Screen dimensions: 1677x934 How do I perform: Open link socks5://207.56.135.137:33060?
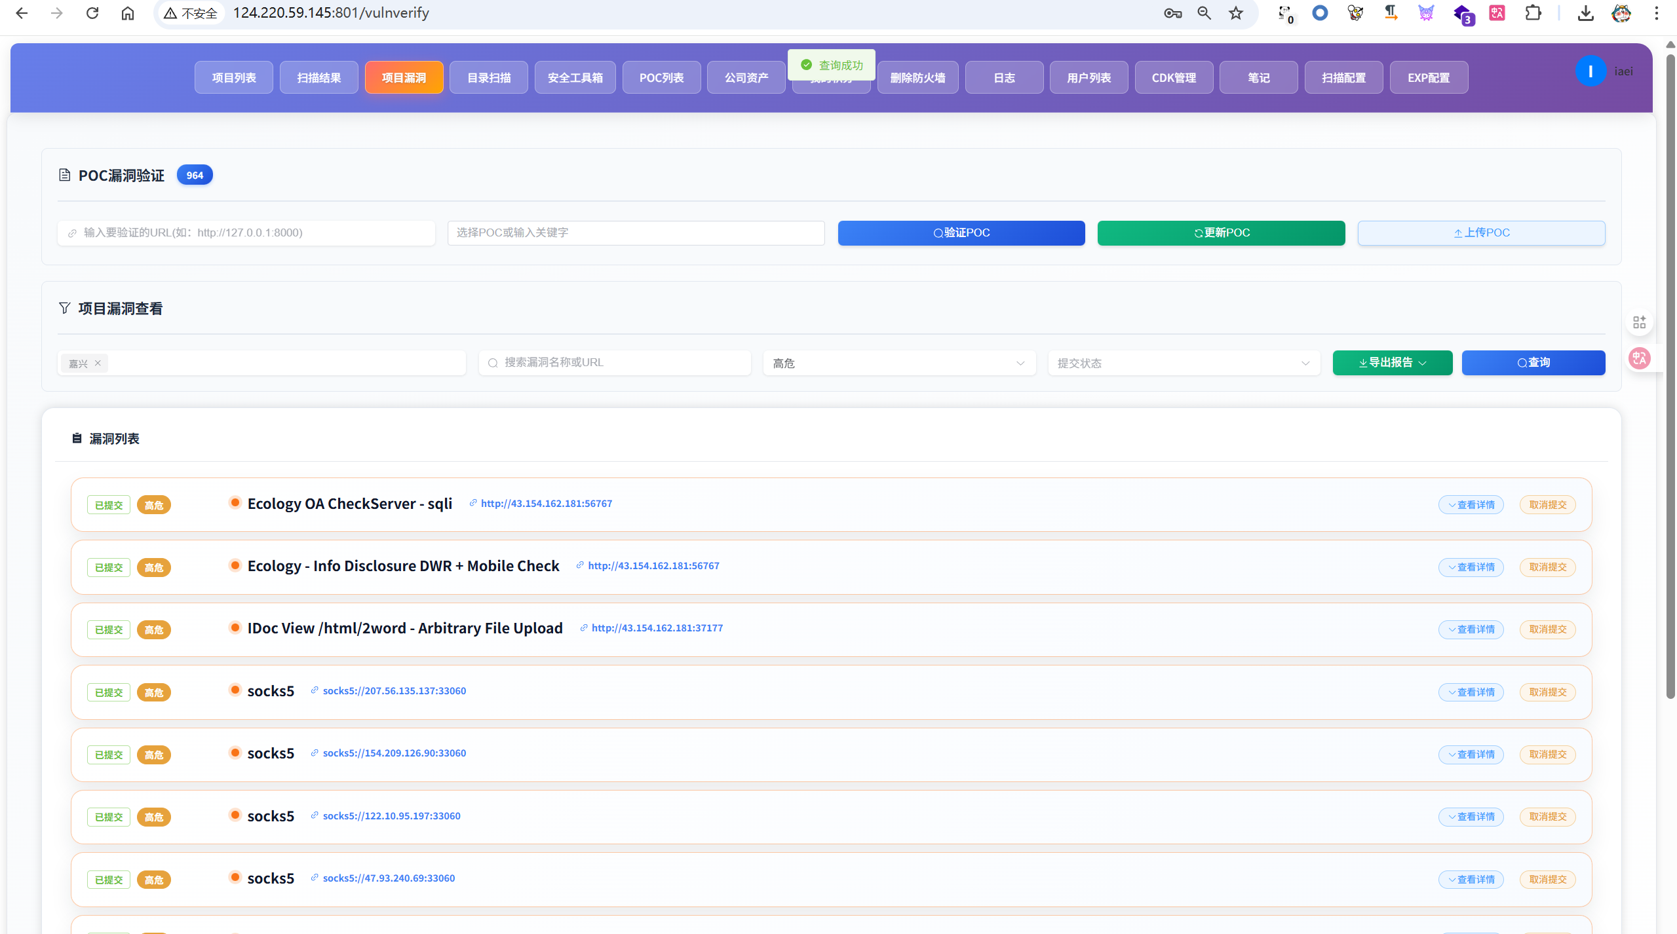pyautogui.click(x=395, y=691)
